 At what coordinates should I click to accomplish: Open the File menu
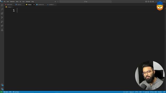5,2
